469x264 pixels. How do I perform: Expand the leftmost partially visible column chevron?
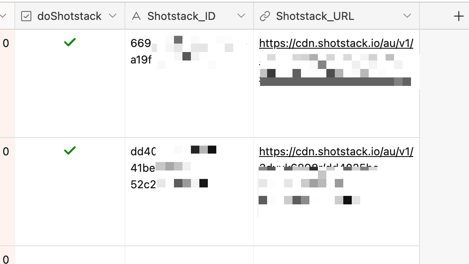click(3, 16)
